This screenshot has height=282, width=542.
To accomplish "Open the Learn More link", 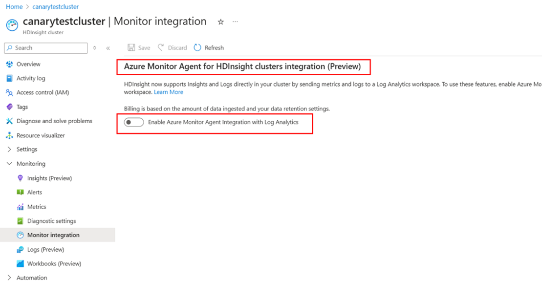I will point(168,92).
